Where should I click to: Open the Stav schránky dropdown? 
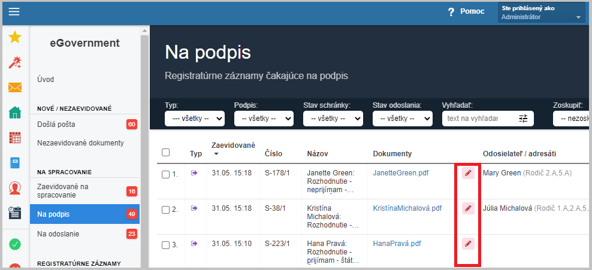[333, 119]
